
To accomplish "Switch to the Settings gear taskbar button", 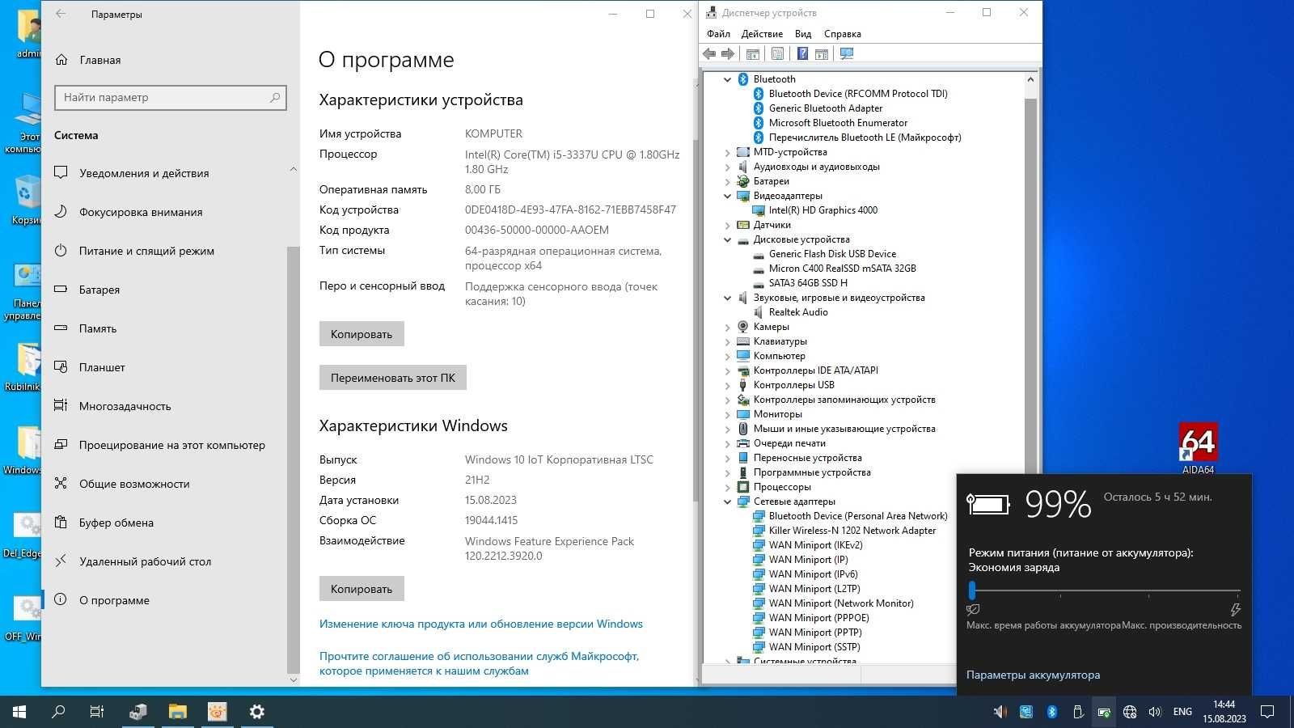I will pos(256,712).
